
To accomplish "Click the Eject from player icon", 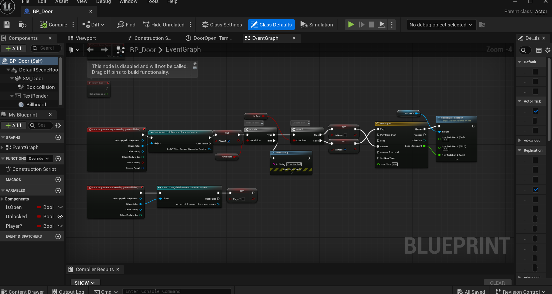I will (x=382, y=25).
